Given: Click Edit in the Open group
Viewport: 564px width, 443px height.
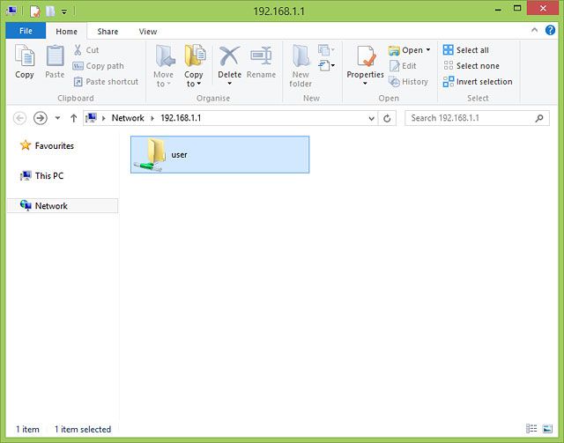Looking at the screenshot, I should coord(404,66).
